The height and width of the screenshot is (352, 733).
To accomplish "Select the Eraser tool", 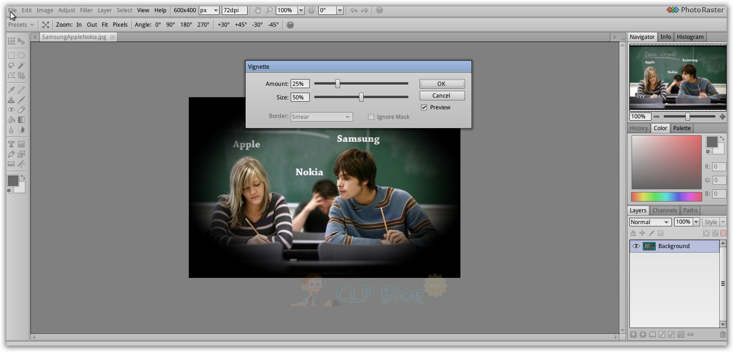I will coord(22,110).
